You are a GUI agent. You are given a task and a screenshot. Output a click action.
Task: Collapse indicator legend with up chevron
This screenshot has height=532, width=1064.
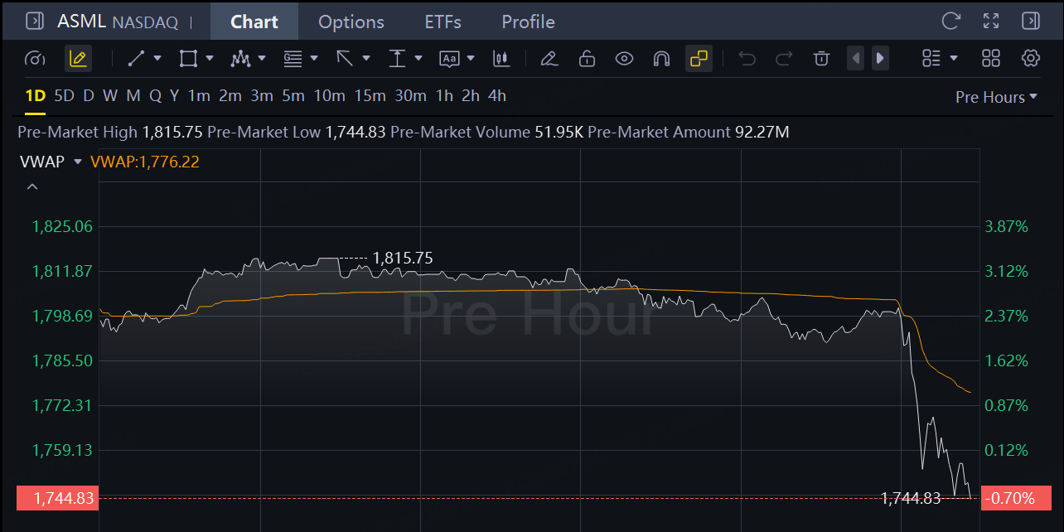[32, 186]
